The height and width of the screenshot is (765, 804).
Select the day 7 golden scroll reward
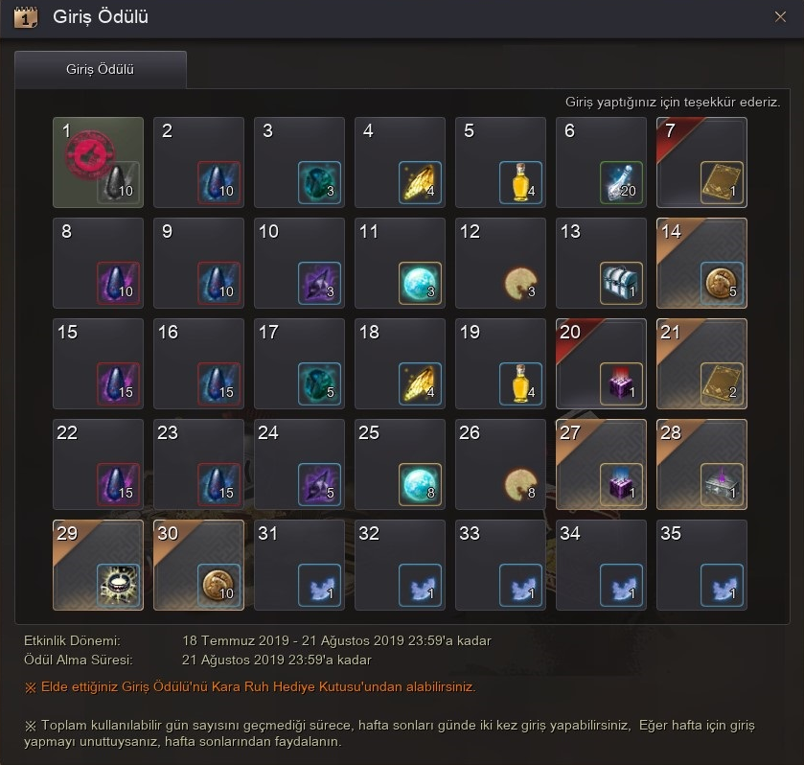(722, 183)
